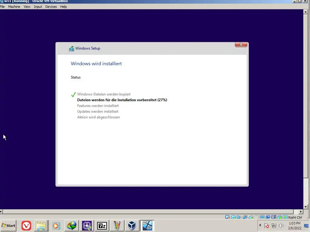Click the display settings status icon

click(262, 217)
